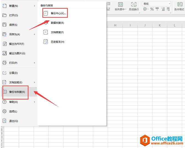Expand the 帮助(H) submenu arrow
185x148 pixels.
pyautogui.click(x=34, y=102)
